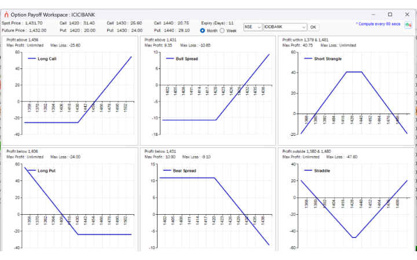Click the Short Strangle legend label
This screenshot has height=260, width=417.
328,59
